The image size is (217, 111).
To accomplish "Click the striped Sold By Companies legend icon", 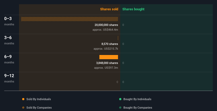I will [x=23, y=108].
